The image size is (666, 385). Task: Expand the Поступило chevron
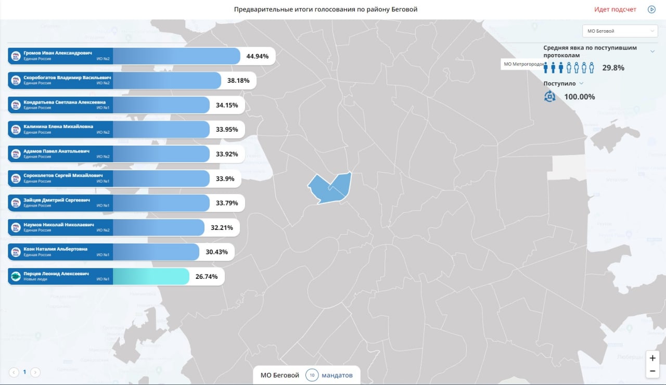[x=581, y=83]
